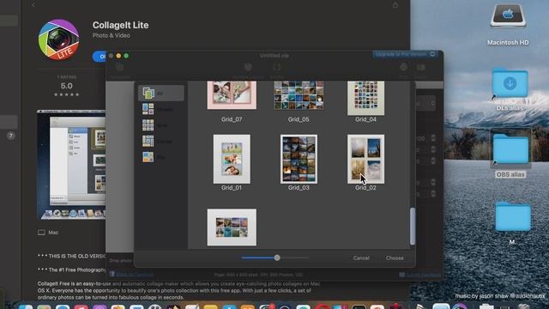Viewport: 549px width, 309px height.
Task: Click the 5.0 rating in App Store
Action: tap(67, 86)
